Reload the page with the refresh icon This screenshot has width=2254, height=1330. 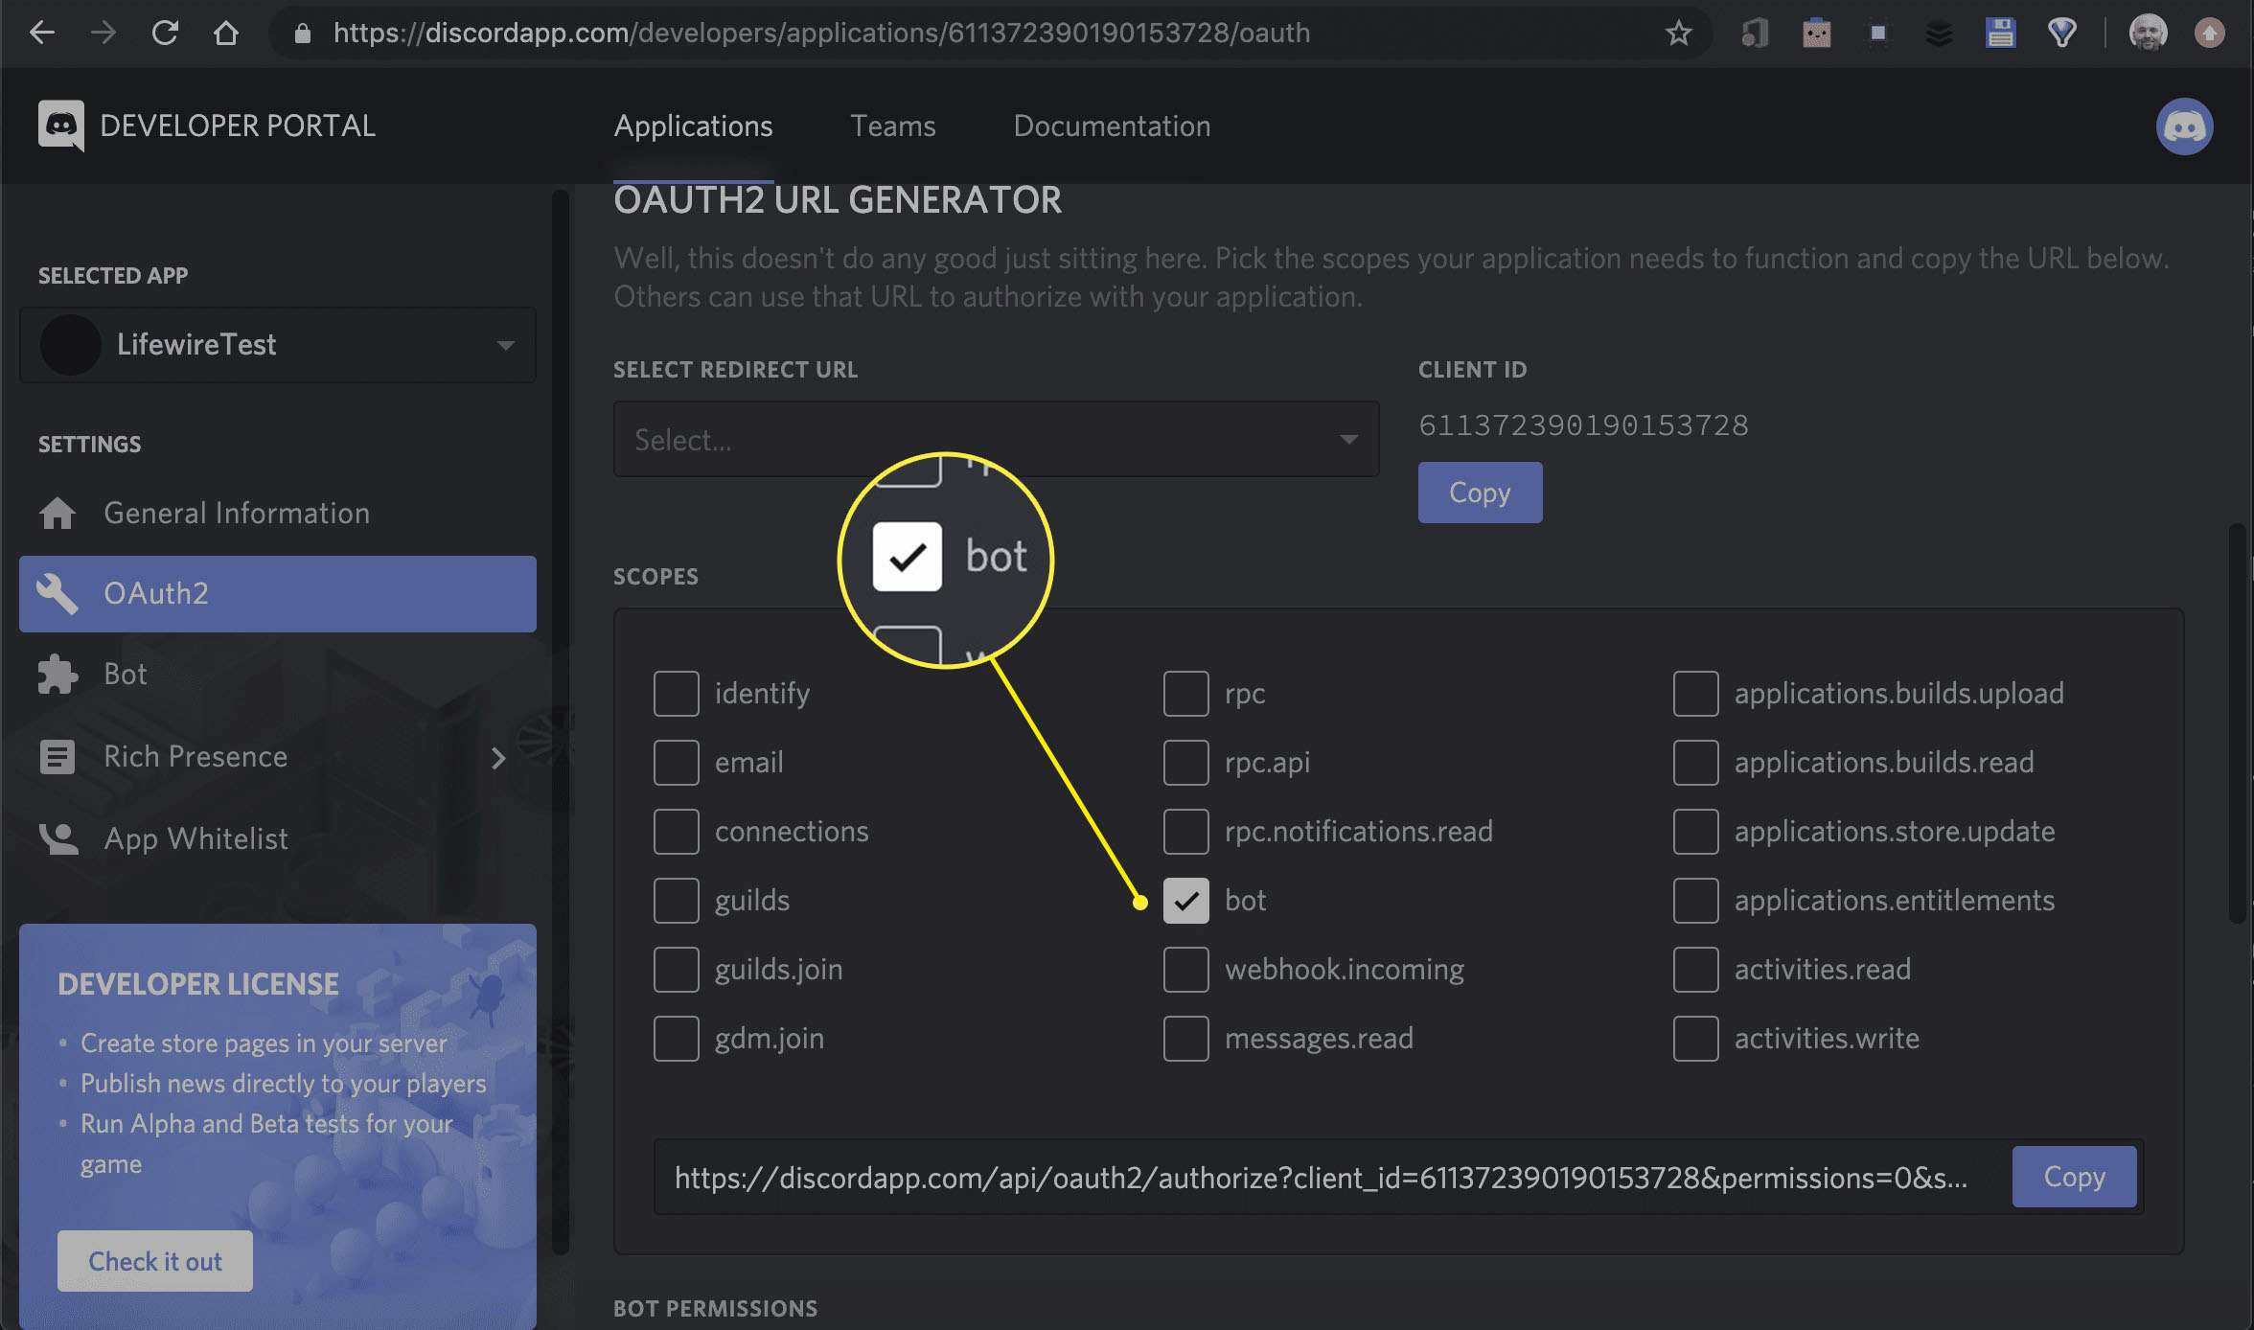tap(165, 33)
